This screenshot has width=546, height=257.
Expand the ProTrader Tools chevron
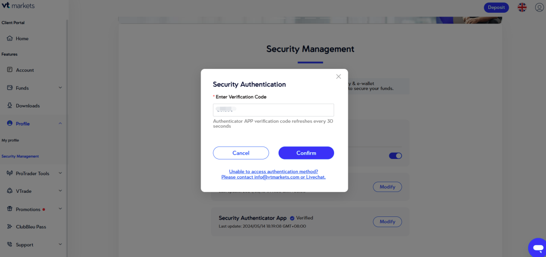[x=60, y=173]
